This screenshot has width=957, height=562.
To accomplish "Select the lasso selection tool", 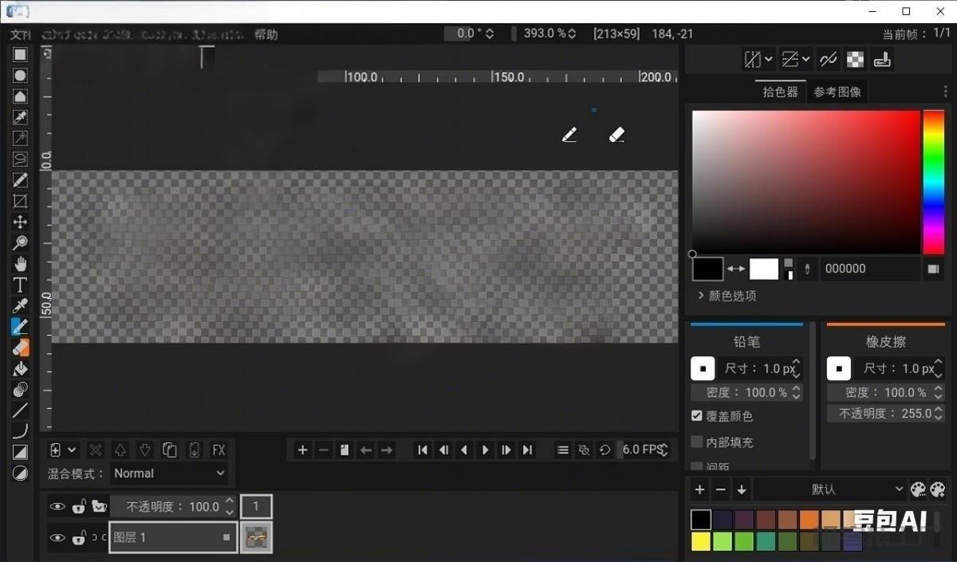I will click(20, 159).
